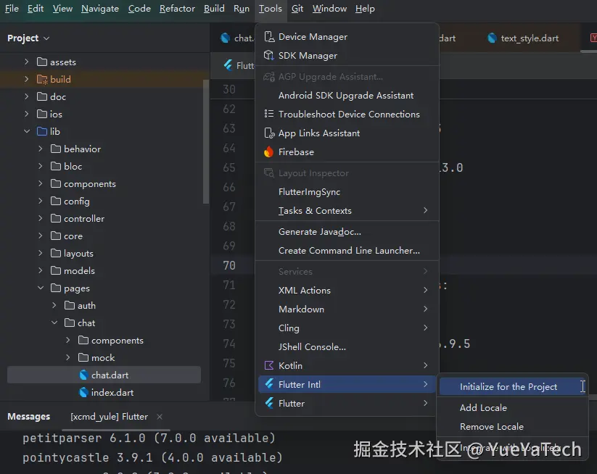
Task: Close the [xcmd_yule] Flutter messages tab
Action: pyautogui.click(x=160, y=417)
